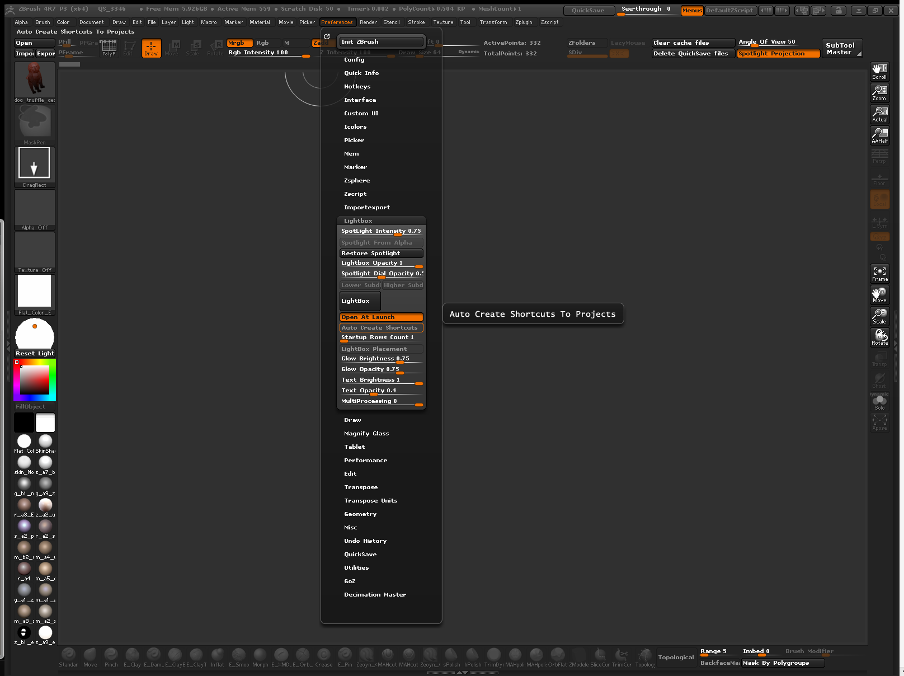Collapse the Lightbox sub-palette
This screenshot has height=676, width=904.
(x=358, y=221)
